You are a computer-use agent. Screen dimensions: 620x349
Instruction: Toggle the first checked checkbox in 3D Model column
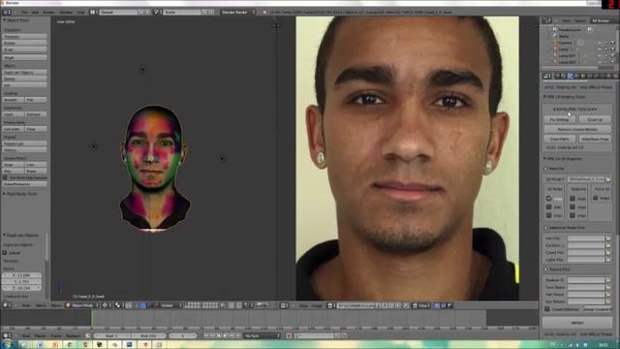(x=549, y=198)
